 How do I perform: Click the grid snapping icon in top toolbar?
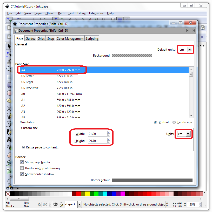point(120,19)
